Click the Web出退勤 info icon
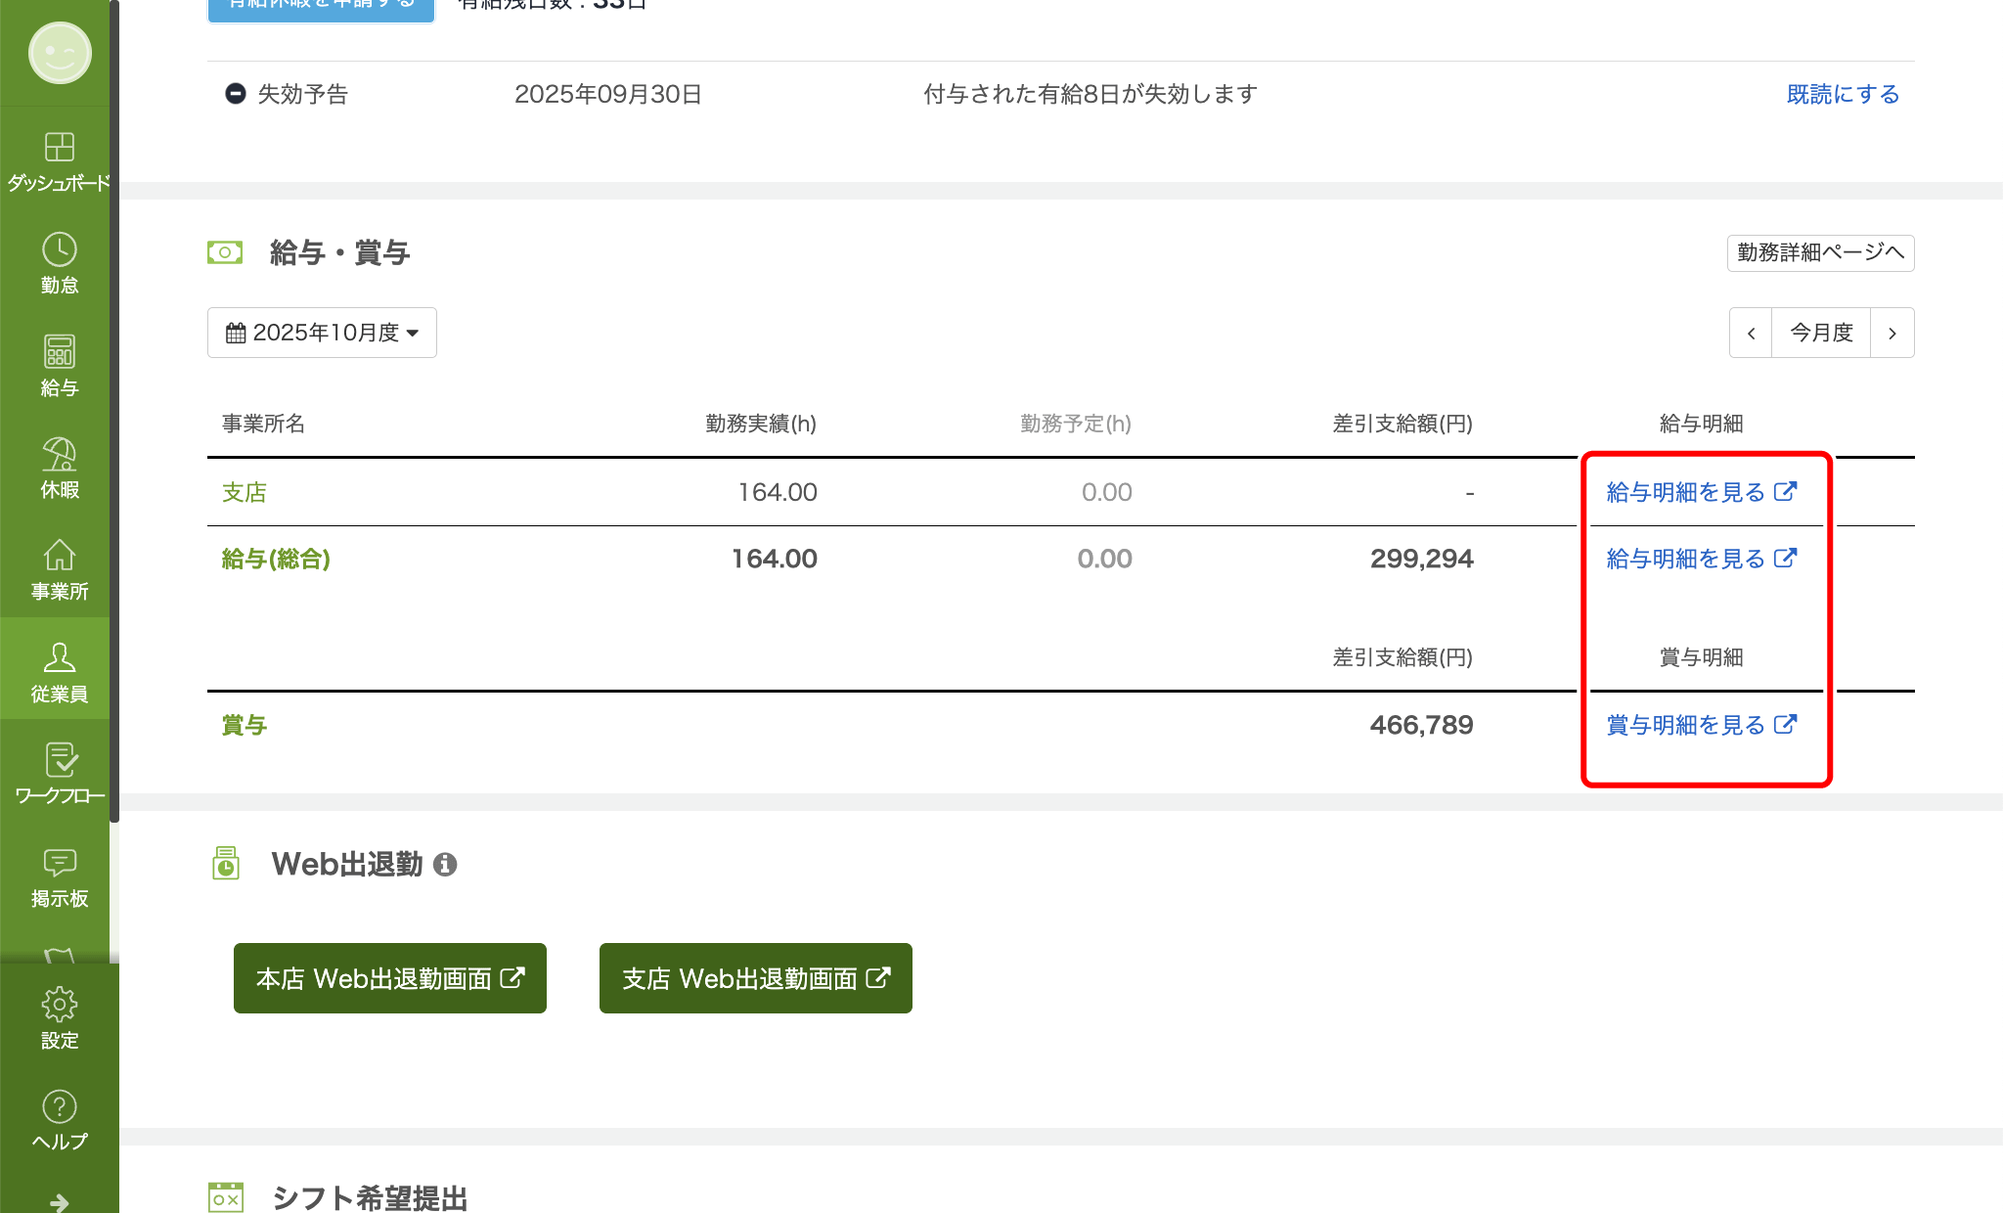 click(448, 864)
